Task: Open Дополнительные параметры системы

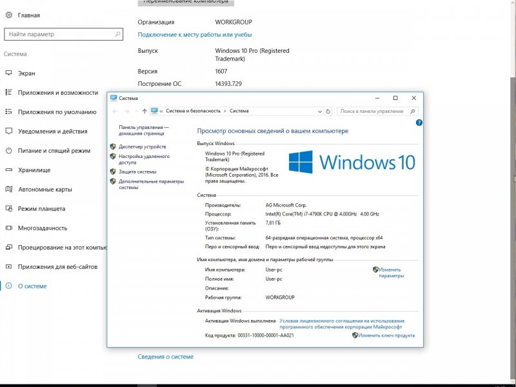Action: pos(151,184)
